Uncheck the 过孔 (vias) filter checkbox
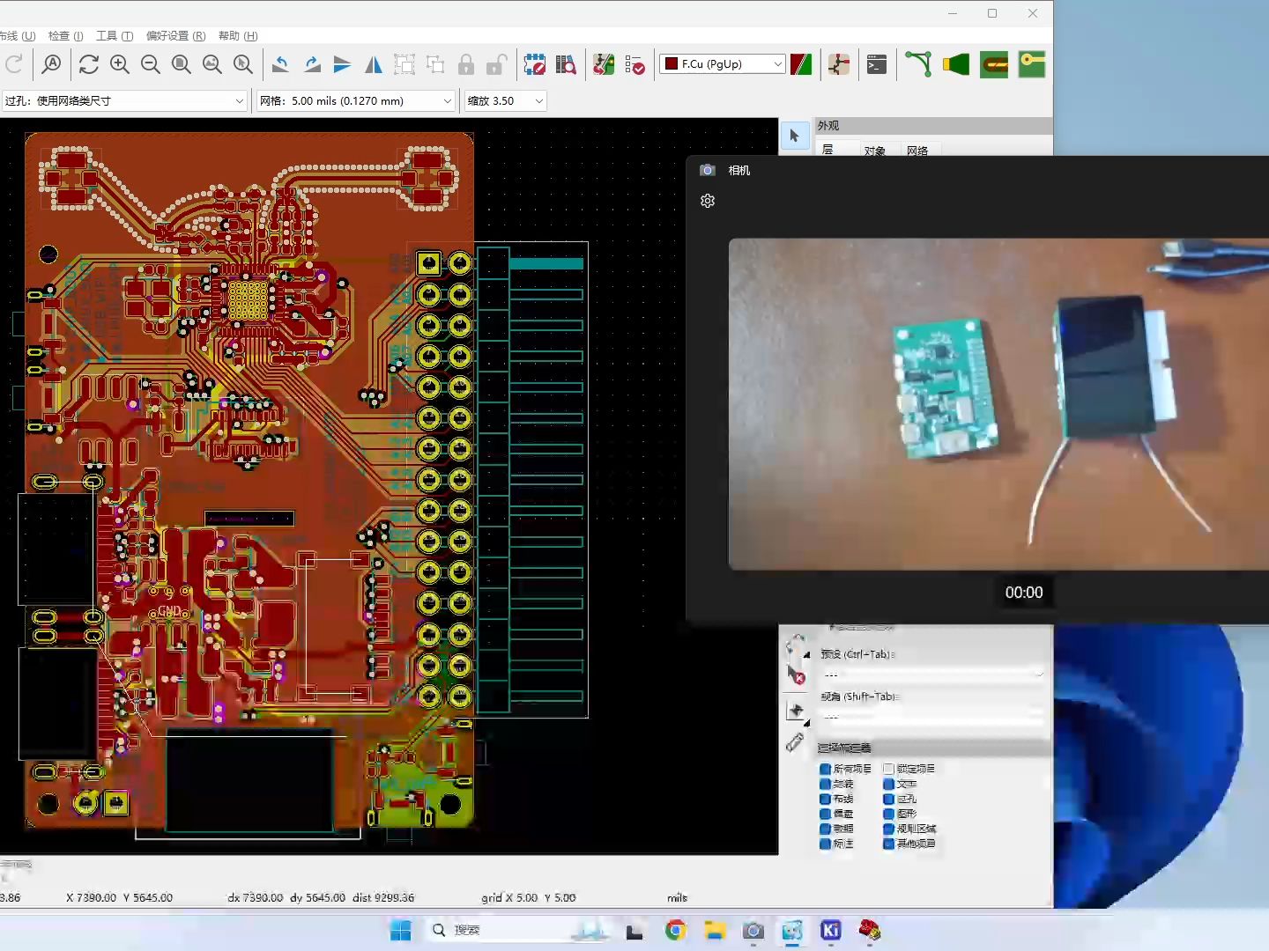This screenshot has width=1269, height=951. [888, 799]
